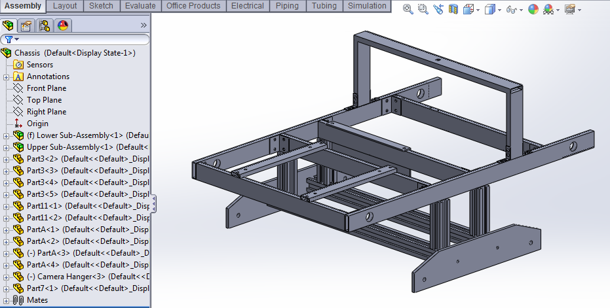Open the Hide/Show Items glasses dropdown
Image resolution: width=610 pixels, height=308 pixels.
521,10
